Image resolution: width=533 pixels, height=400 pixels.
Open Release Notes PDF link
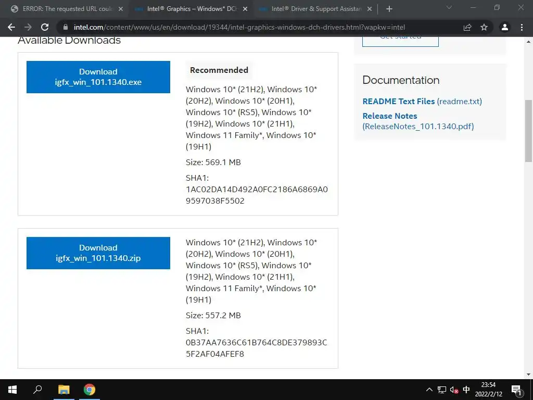tap(418, 121)
